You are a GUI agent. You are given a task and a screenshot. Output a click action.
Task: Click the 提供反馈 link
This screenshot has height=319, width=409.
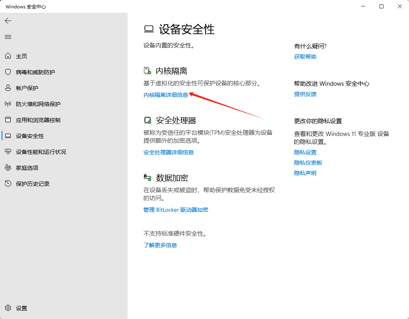pyautogui.click(x=305, y=94)
